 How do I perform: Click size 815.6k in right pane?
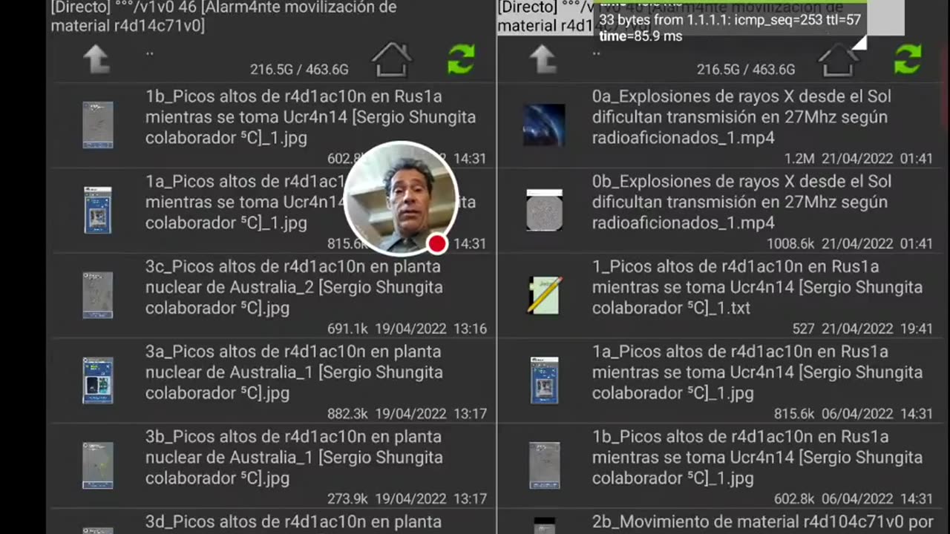pos(794,415)
